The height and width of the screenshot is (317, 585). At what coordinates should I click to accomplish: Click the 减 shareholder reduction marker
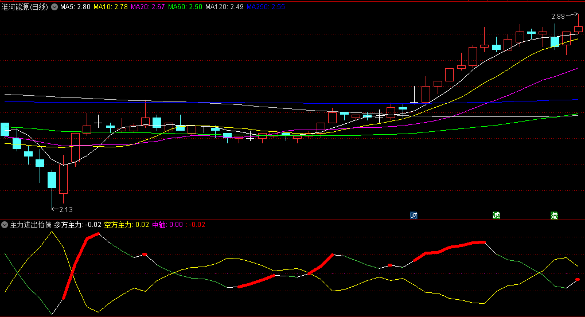496,216
